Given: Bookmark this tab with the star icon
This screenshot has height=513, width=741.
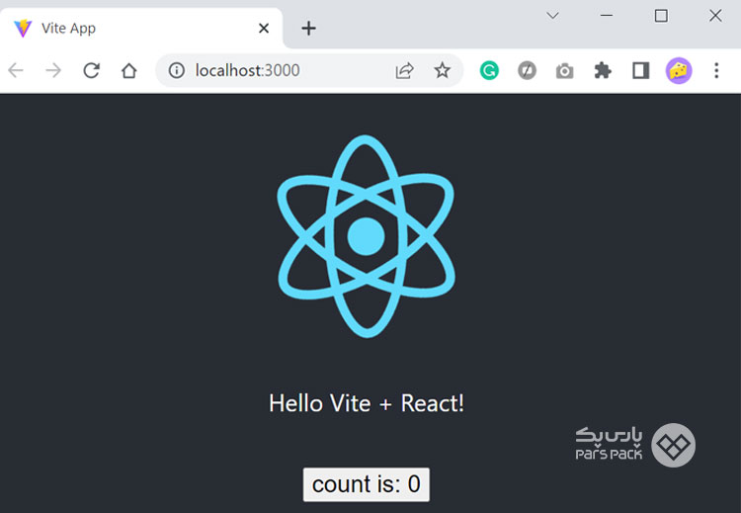Looking at the screenshot, I should coord(443,70).
